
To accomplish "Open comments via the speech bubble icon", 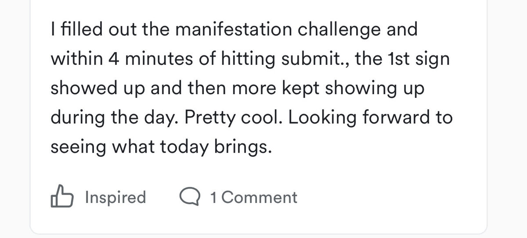I will (x=190, y=197).
